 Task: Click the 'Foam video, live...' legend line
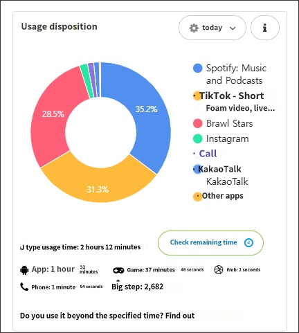240,108
